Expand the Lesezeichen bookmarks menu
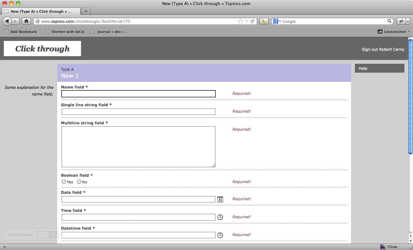Viewport: 413px width, 250px height. click(393, 32)
